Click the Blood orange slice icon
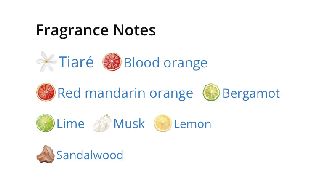Screen dimensions: 322x184 pyautogui.click(x=112, y=62)
